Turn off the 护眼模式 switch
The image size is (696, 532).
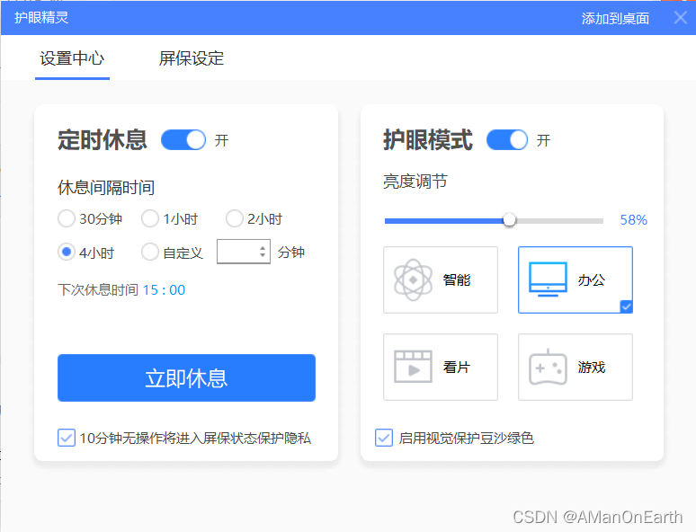507,140
